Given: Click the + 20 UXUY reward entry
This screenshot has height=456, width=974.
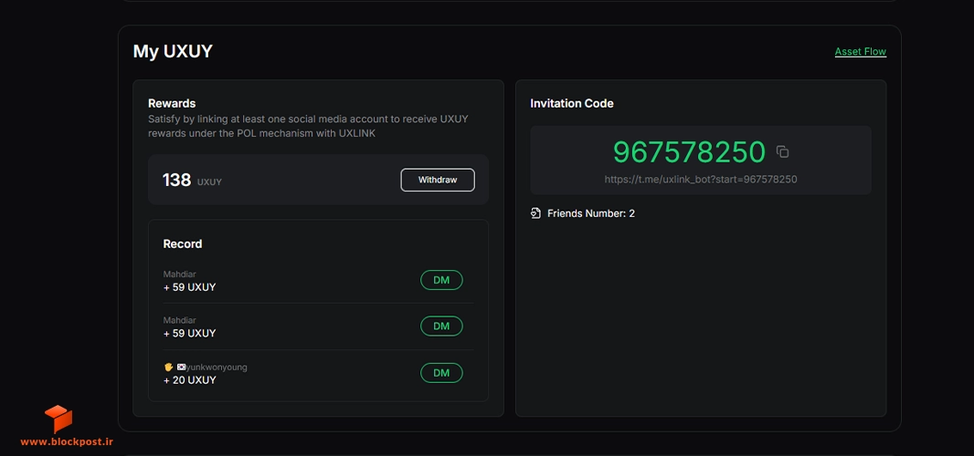Looking at the screenshot, I should pos(189,379).
